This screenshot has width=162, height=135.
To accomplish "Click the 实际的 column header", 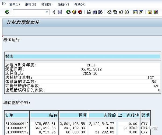I will [x=103, y=115].
